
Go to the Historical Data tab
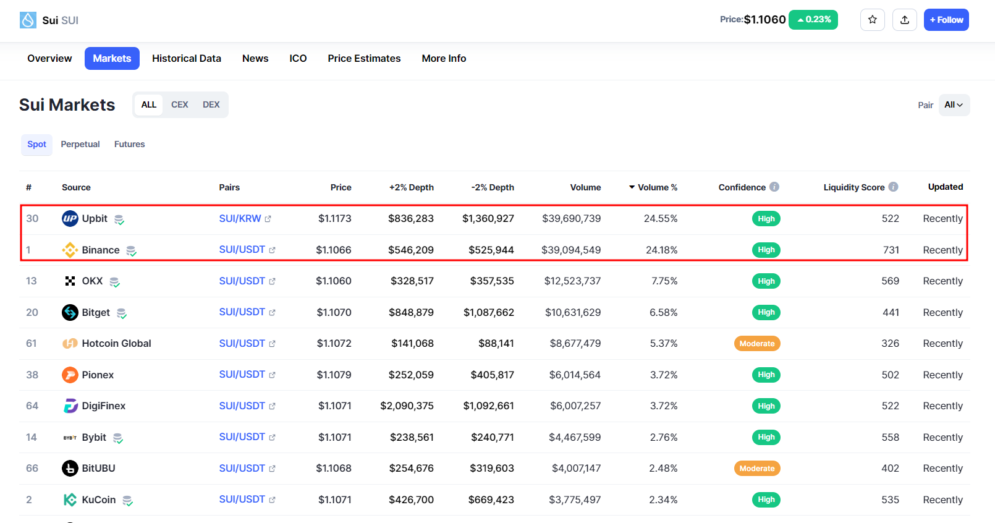[x=187, y=58]
